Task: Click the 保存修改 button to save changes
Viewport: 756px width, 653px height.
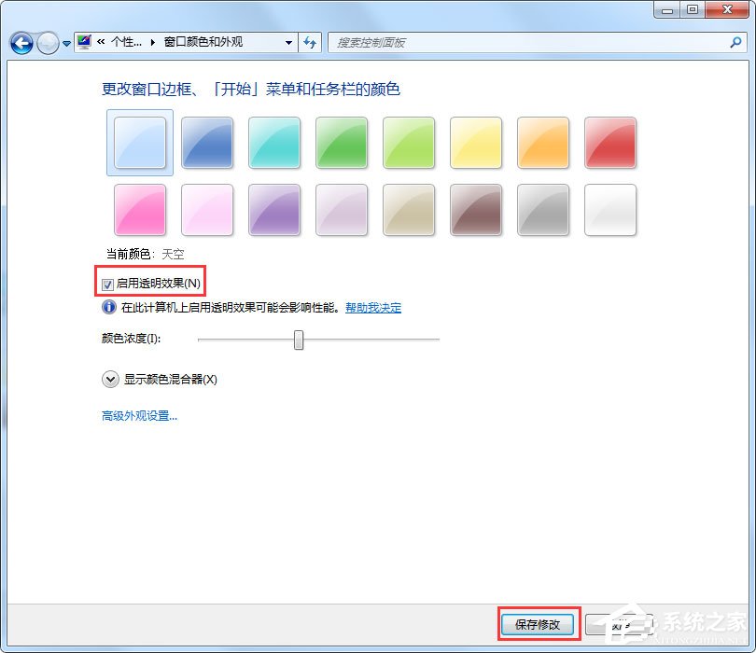Action: click(x=538, y=626)
